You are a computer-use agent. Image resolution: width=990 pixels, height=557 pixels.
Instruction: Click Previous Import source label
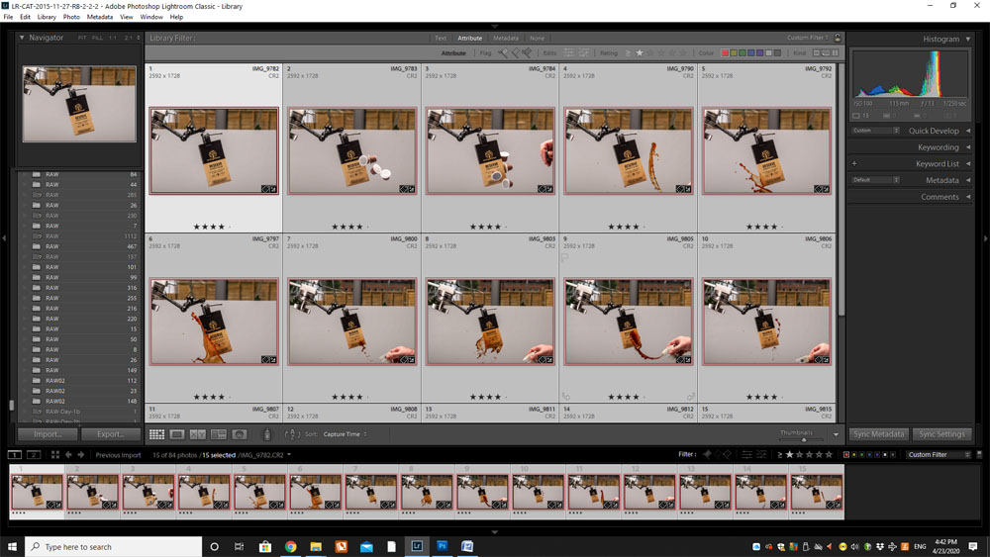coord(118,455)
